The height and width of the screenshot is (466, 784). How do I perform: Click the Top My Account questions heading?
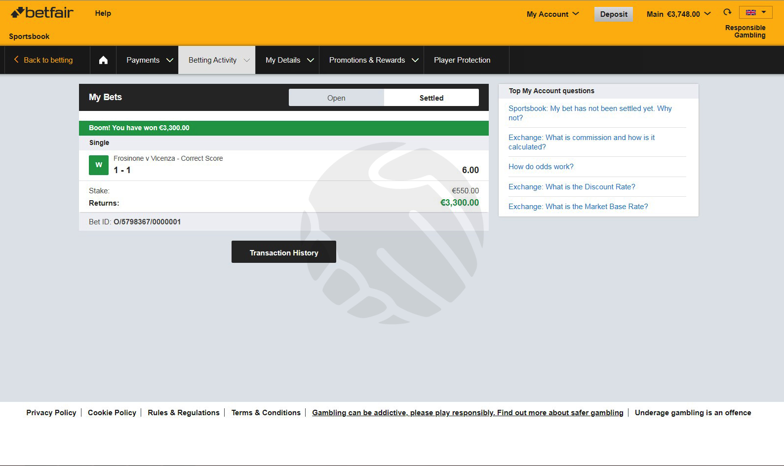[551, 91]
